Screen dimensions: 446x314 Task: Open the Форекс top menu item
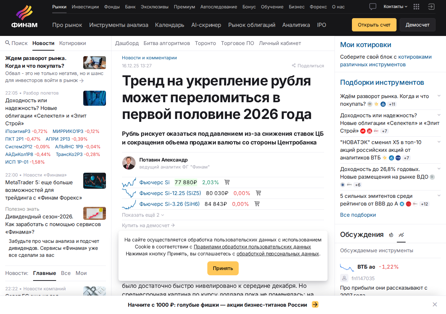pos(318,7)
